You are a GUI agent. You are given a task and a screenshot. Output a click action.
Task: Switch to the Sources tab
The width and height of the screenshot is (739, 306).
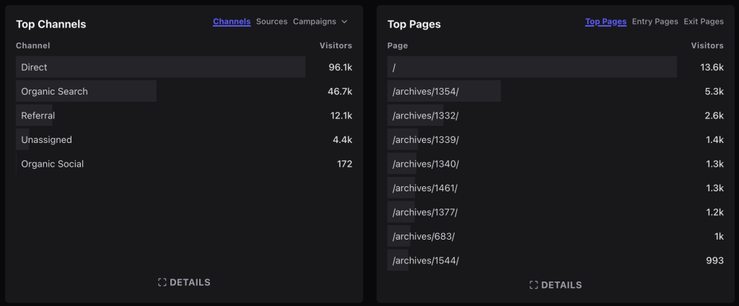point(271,22)
